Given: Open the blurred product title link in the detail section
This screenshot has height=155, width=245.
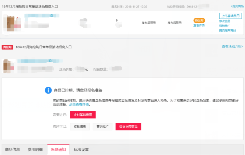Looking at the screenshot, I should (40, 61).
